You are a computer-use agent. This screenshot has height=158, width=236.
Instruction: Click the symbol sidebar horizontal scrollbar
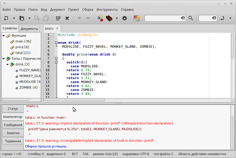point(16,100)
